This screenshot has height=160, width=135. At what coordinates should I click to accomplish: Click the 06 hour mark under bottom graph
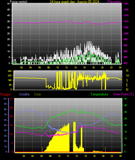[41, 156]
